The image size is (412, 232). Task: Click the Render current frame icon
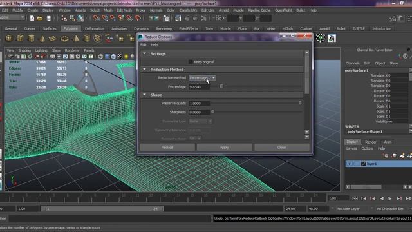click(x=187, y=18)
